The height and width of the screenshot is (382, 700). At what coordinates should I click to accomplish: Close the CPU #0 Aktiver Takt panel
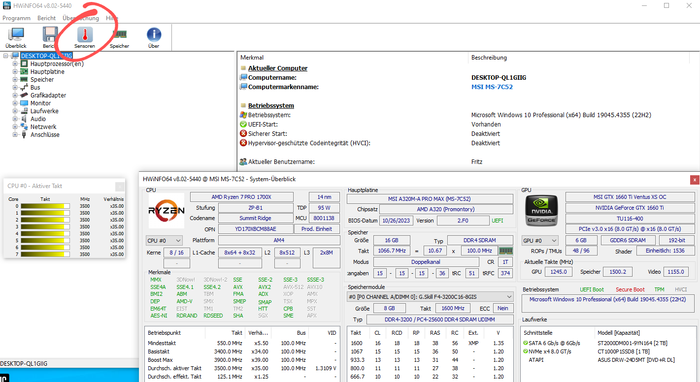[x=120, y=187]
